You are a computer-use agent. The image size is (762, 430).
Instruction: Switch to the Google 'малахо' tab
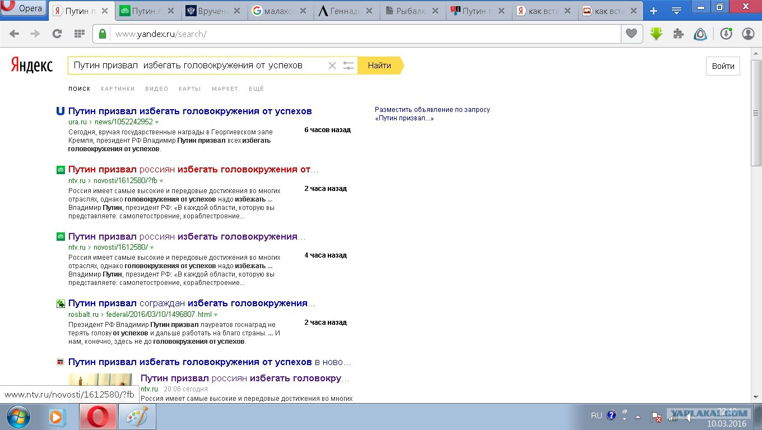[x=280, y=11]
